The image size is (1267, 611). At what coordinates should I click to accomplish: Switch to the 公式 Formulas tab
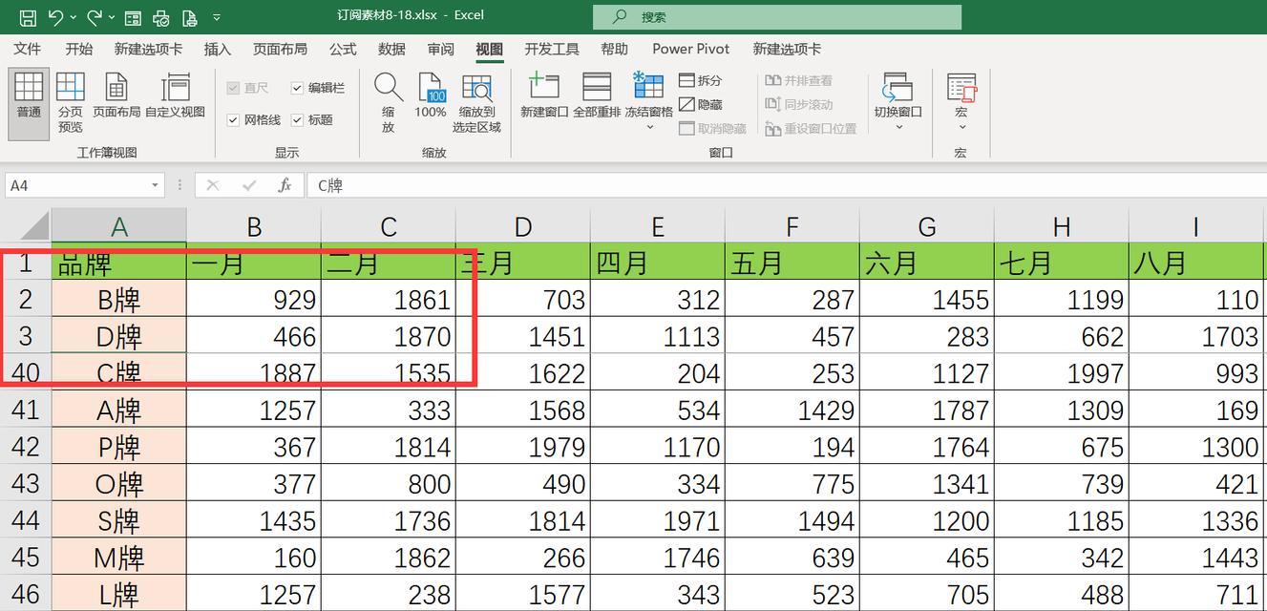tap(343, 49)
